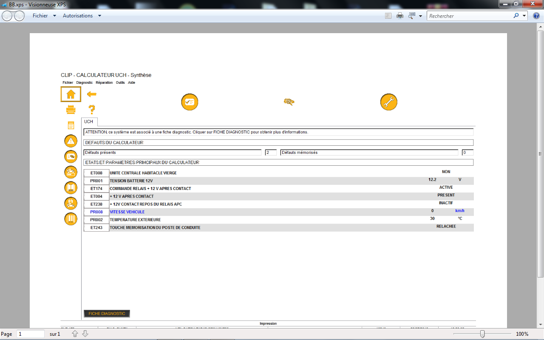
Task: Click the zoom slider at bottom right
Action: 482,334
